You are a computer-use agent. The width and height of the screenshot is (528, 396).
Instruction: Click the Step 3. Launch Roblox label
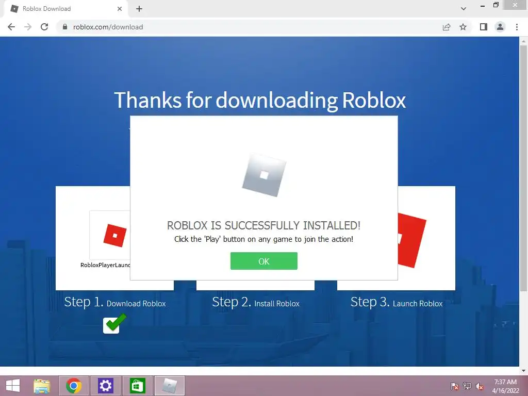click(397, 302)
